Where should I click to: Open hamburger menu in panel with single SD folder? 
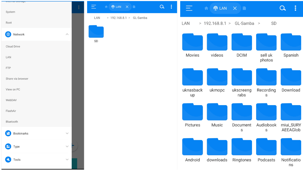pyautogui.click(x=94, y=7)
